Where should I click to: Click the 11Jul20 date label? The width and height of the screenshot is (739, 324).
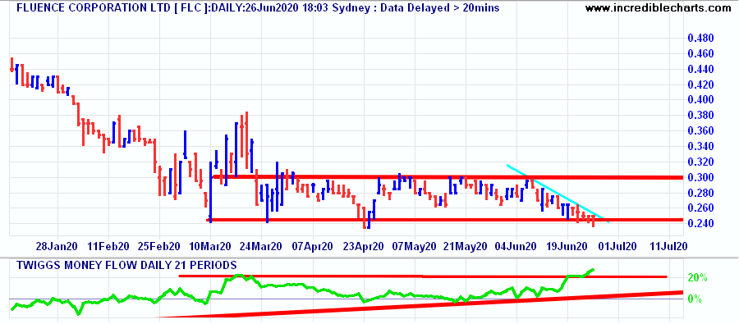click(669, 247)
